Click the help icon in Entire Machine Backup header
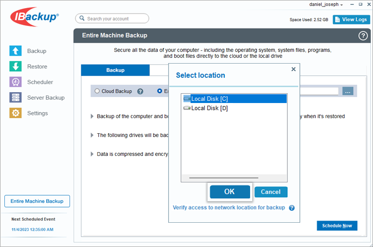 363,36
